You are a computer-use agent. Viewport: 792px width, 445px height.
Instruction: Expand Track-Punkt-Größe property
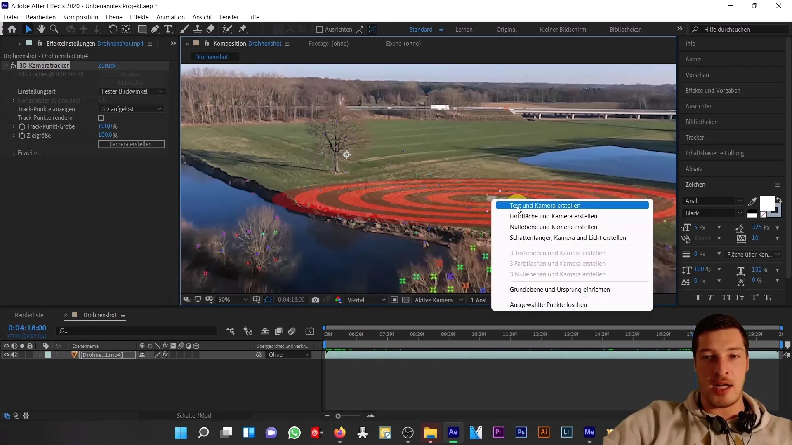pos(13,126)
